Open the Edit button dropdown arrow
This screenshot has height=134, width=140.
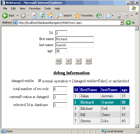tap(132, 15)
